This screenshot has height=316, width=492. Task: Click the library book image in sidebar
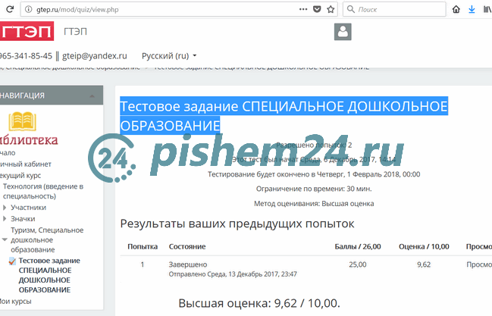(23, 123)
